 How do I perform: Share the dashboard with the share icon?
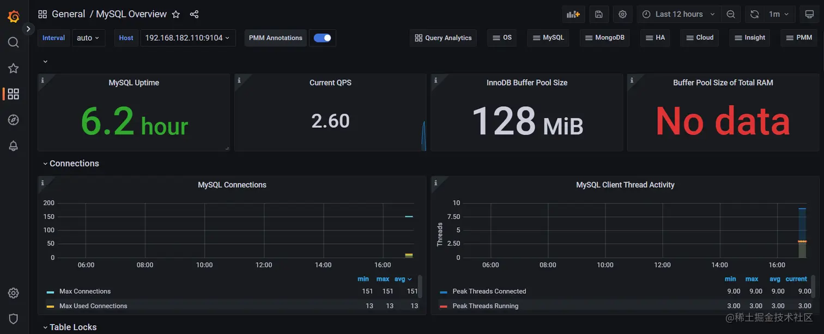pos(194,14)
